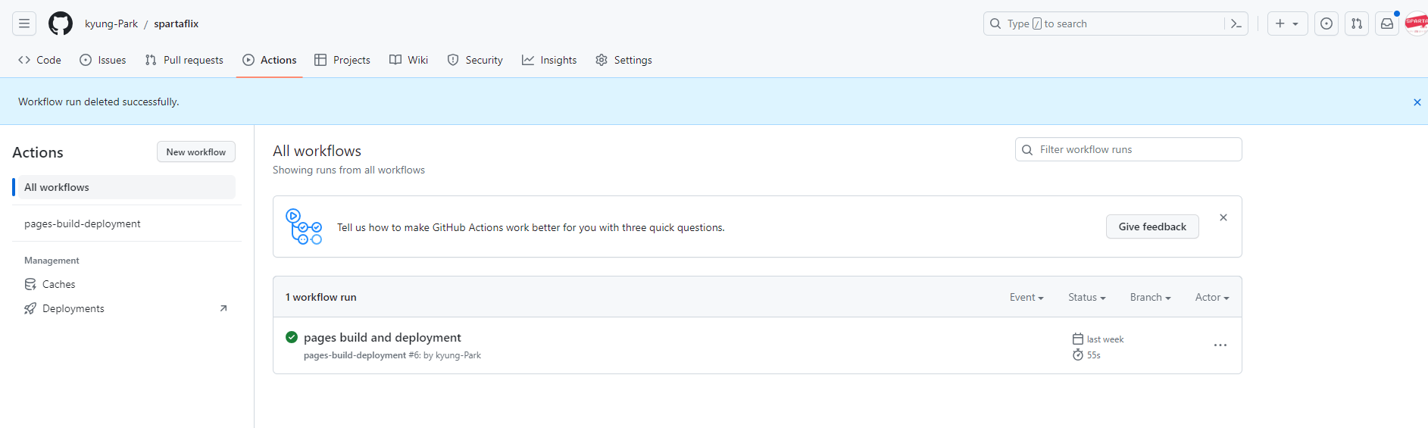Click the Deployments external link arrow
1428x428 pixels.
(223, 308)
